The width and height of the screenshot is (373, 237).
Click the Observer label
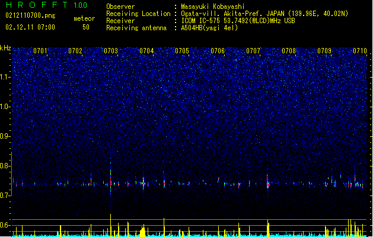click(120, 7)
